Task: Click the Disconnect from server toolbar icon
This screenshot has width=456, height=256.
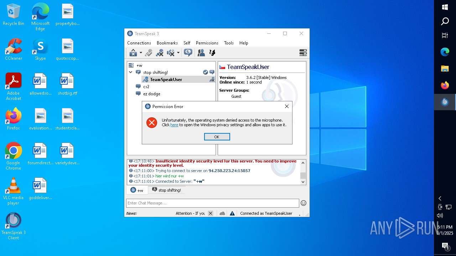Action: coord(133,53)
